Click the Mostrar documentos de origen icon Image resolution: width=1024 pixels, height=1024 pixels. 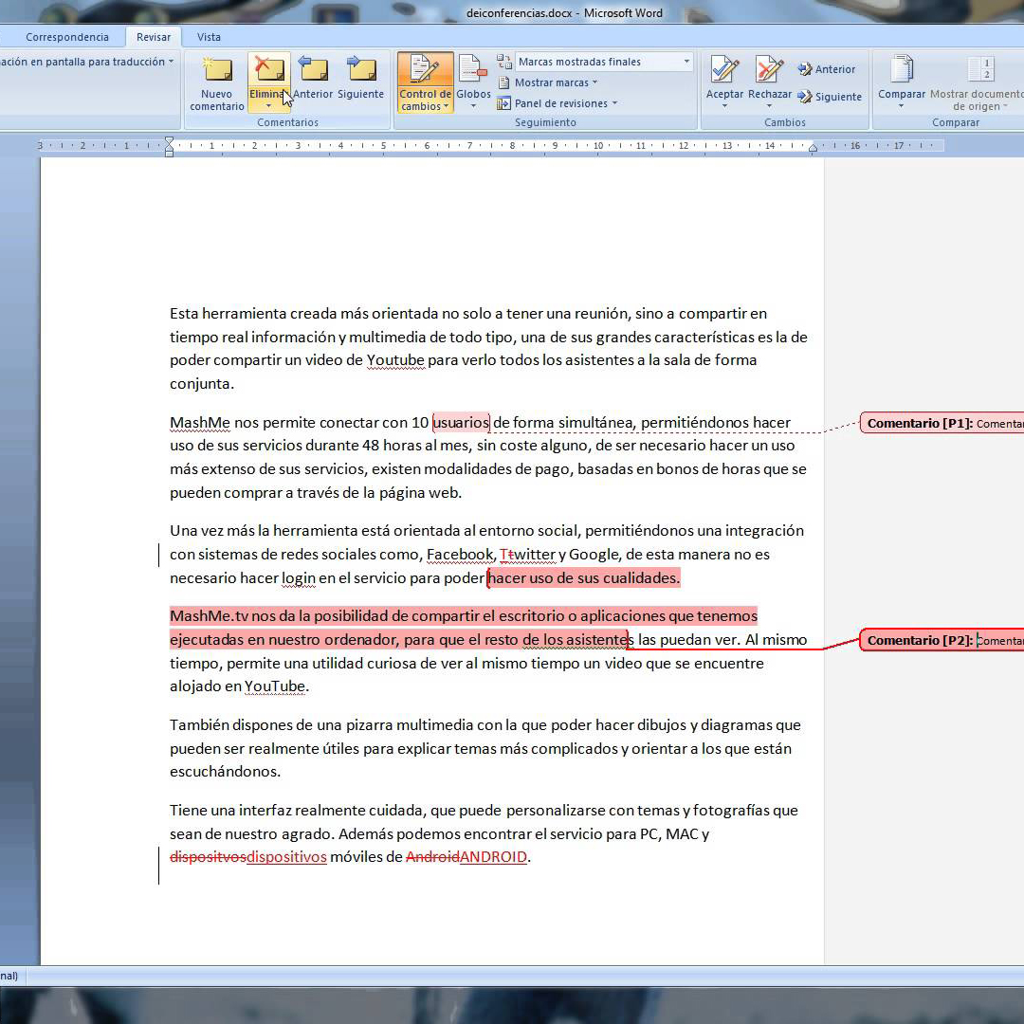click(980, 68)
